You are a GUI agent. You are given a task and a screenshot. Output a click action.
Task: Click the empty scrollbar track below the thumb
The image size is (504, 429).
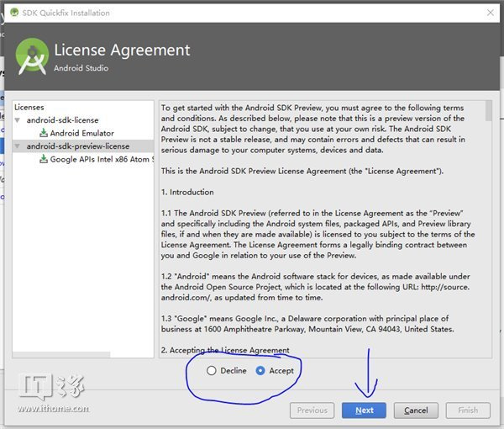click(488, 252)
